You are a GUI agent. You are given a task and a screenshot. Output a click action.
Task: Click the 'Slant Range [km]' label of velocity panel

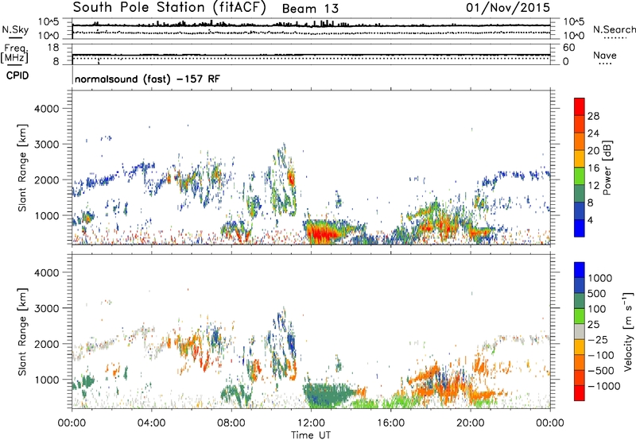22,331
